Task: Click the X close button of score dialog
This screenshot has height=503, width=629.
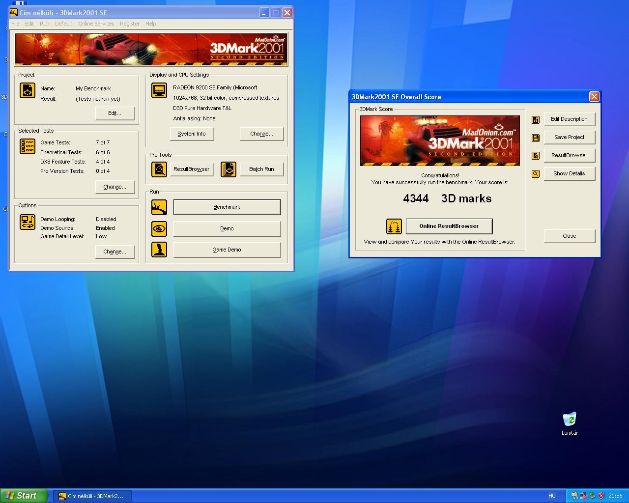Action: [594, 96]
